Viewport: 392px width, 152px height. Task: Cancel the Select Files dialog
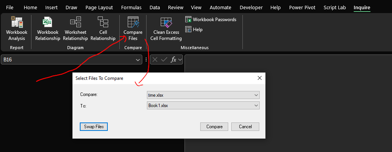click(x=245, y=127)
